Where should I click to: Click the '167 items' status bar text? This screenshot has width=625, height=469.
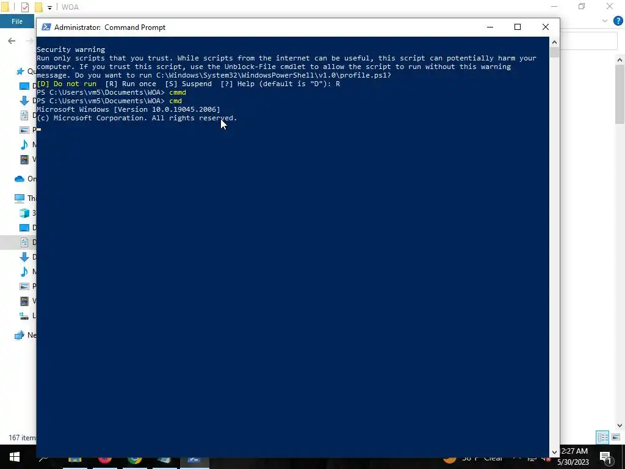click(x=23, y=438)
